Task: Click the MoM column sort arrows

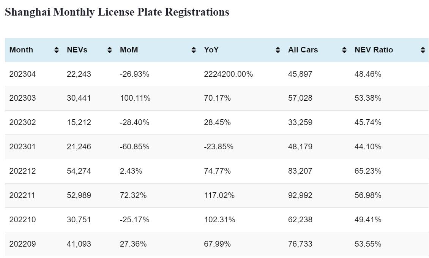Action: point(194,50)
